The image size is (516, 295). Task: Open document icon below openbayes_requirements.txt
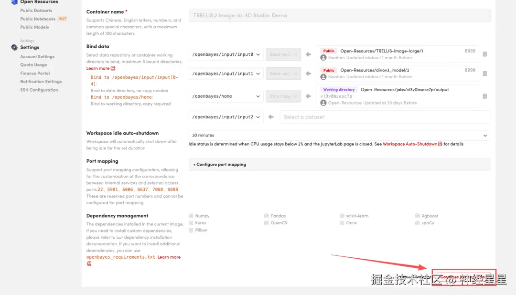click(x=89, y=264)
